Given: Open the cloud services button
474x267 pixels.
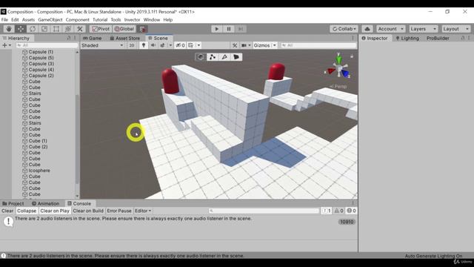Looking at the screenshot, I should click(367, 29).
